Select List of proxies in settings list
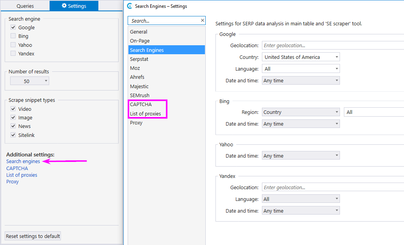This screenshot has height=245, width=404. 167,114
